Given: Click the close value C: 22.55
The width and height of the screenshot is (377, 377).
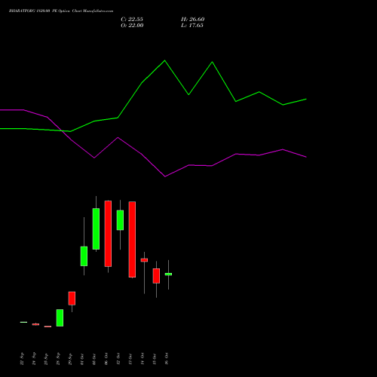Looking at the screenshot, I should 132,20.
